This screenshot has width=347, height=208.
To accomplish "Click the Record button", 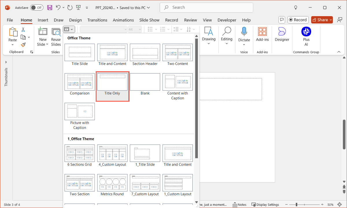I will click(298, 20).
